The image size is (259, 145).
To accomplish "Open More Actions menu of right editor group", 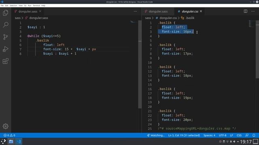I will (253, 11).
